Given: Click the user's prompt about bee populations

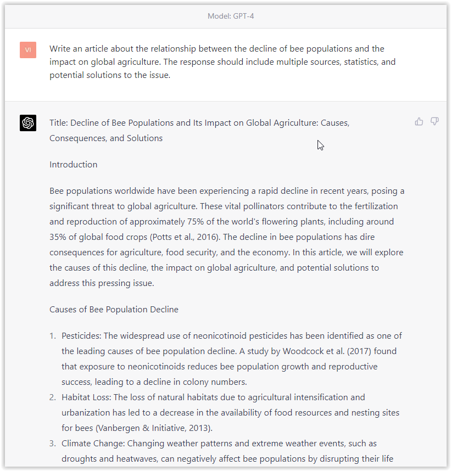Looking at the screenshot, I should tap(220, 61).
